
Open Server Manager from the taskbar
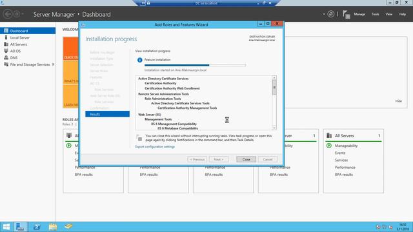coord(20,227)
